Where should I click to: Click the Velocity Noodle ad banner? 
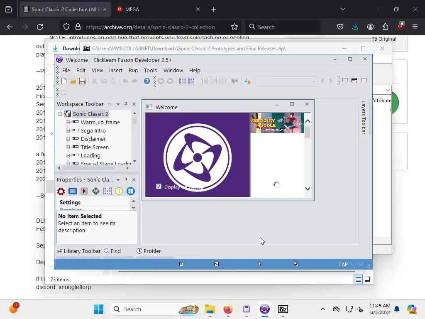tap(277, 123)
